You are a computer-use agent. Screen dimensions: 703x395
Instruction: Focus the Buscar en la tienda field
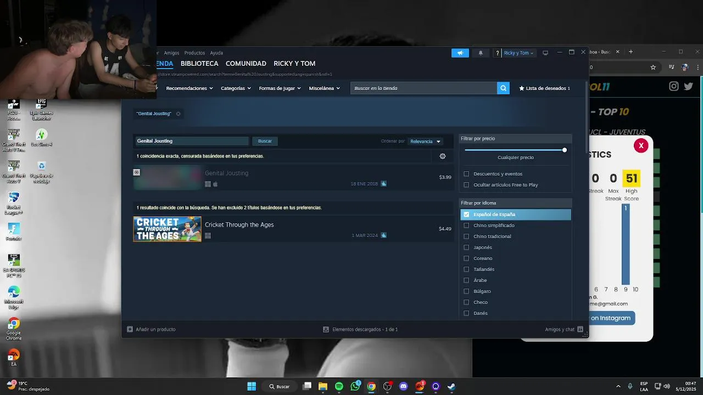[423, 88]
